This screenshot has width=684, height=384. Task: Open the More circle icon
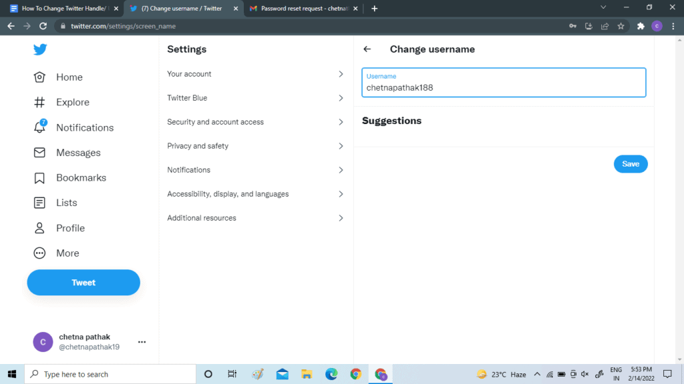(x=39, y=253)
